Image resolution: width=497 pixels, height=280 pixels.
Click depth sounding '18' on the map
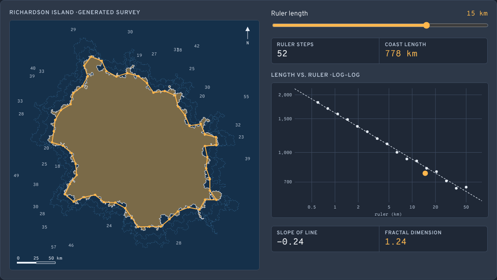pos(57,166)
